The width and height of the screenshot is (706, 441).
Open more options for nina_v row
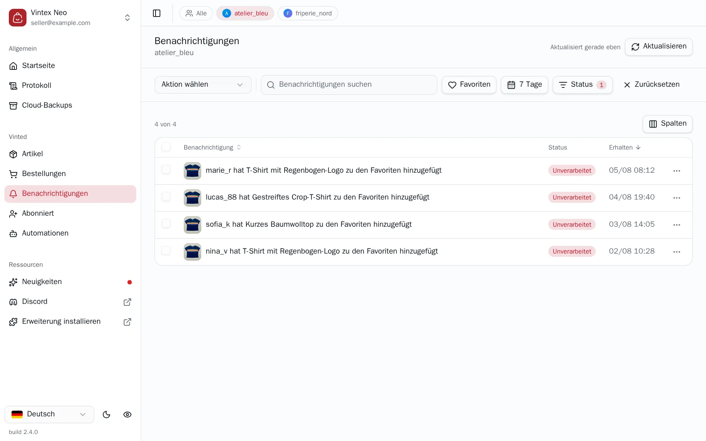pyautogui.click(x=677, y=252)
